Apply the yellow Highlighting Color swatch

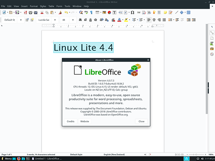(126, 20)
